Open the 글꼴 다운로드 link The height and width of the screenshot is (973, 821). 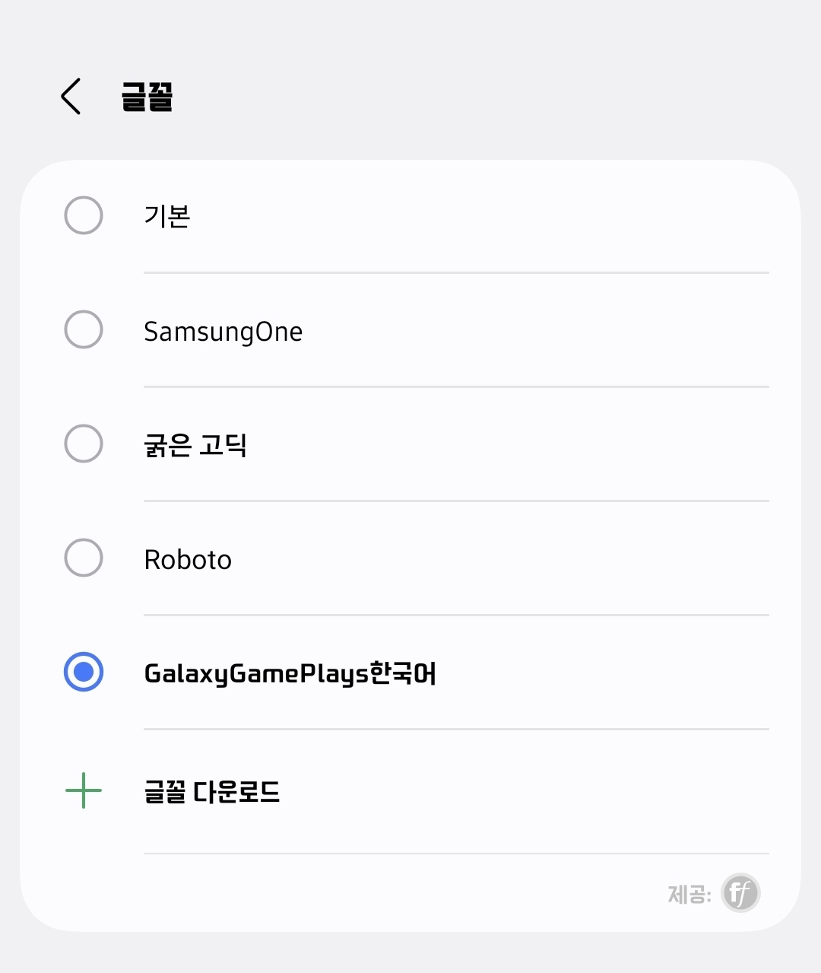tap(212, 792)
